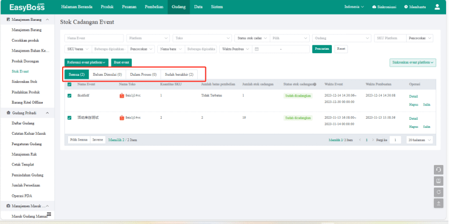
Task: Open the Indonesia language dropdown
Action: point(354,7)
